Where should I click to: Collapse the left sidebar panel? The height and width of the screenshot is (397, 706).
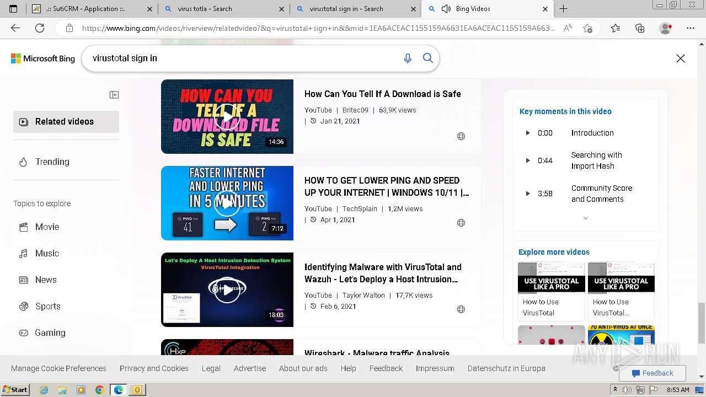114,95
